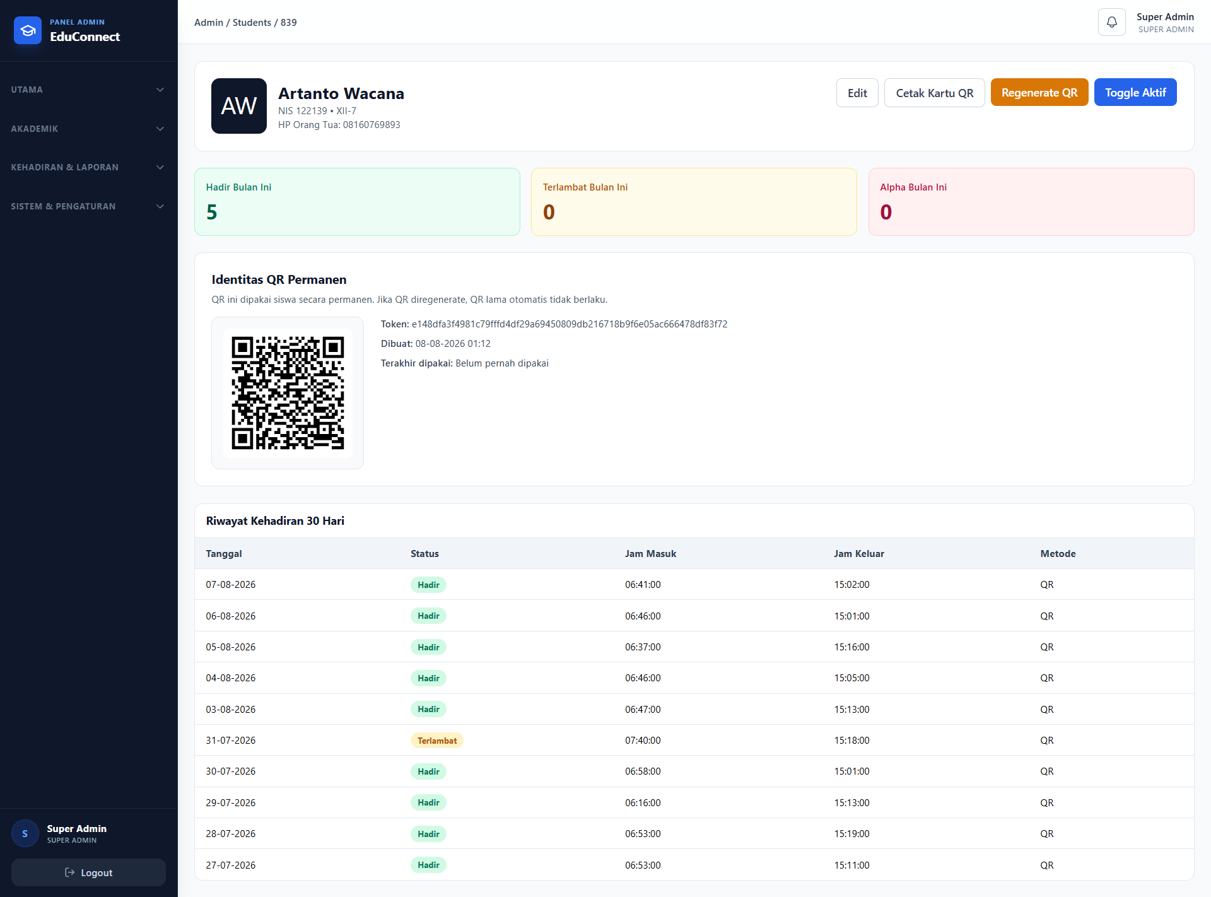This screenshot has width=1211, height=897.
Task: Click the Edit student button
Action: pos(857,93)
